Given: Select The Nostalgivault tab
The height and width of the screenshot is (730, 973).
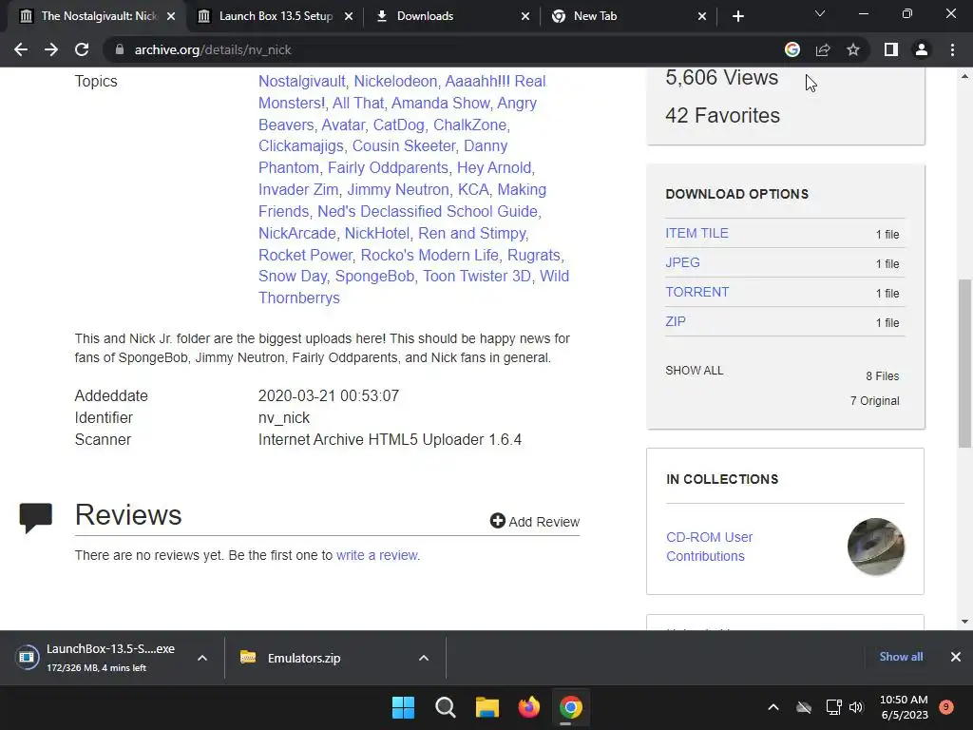Looking at the screenshot, I should point(97,16).
